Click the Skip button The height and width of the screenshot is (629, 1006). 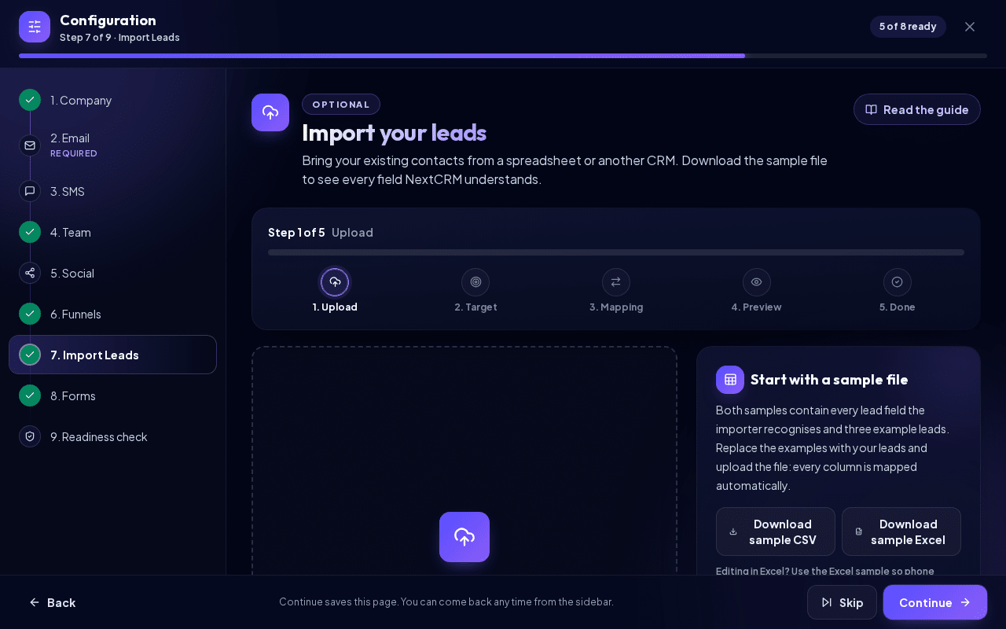842,602
